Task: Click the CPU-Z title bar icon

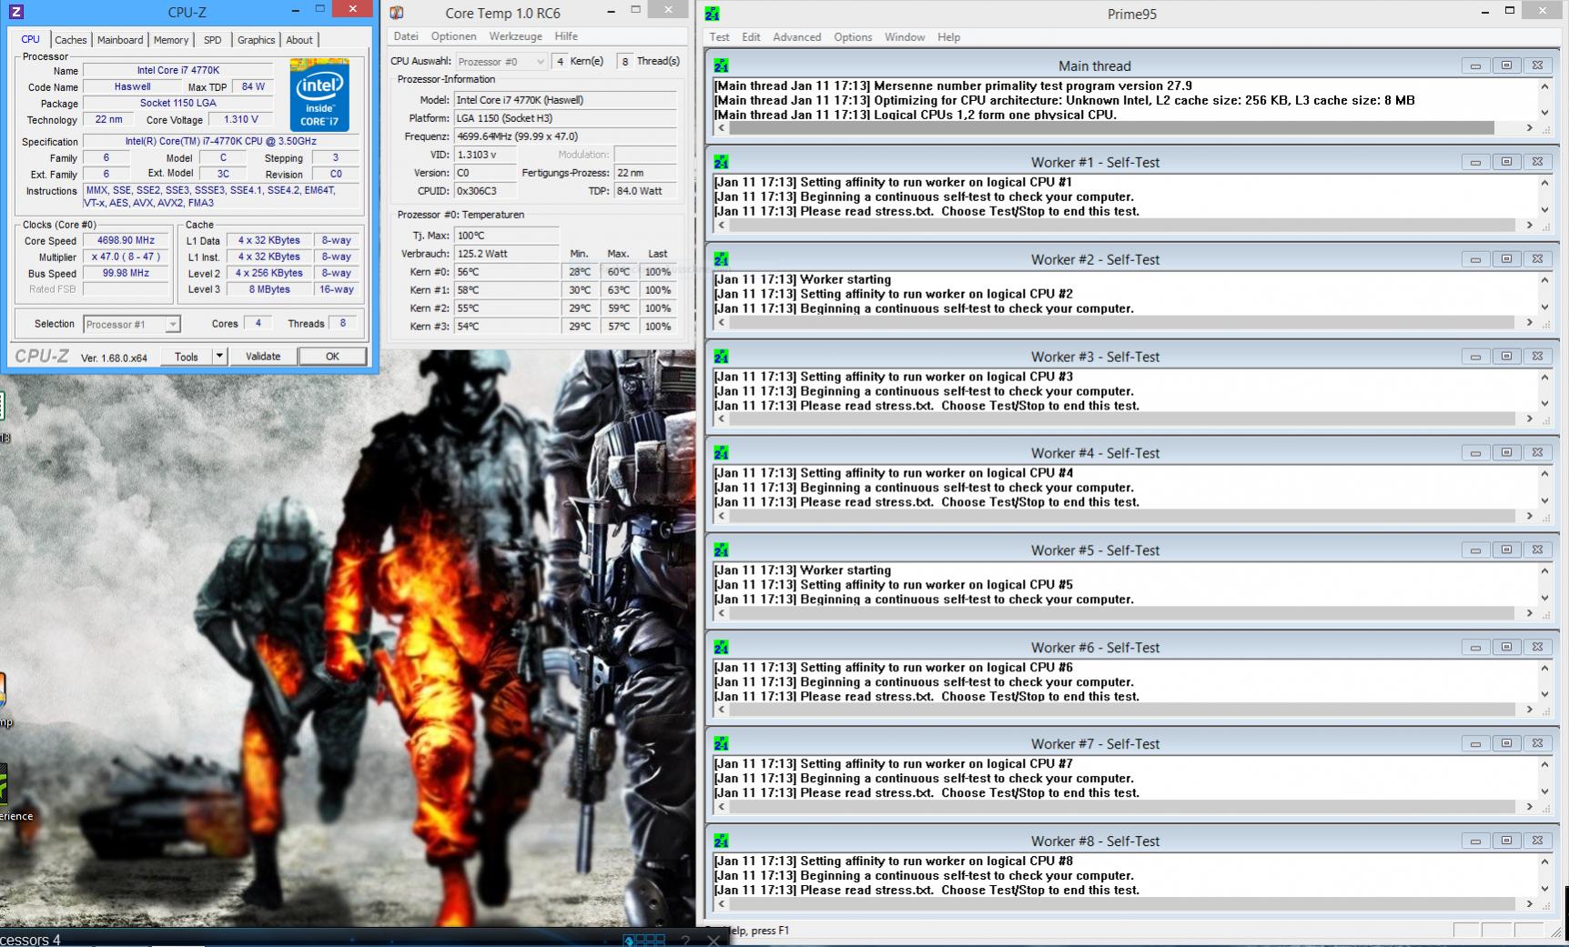Action: (15, 12)
